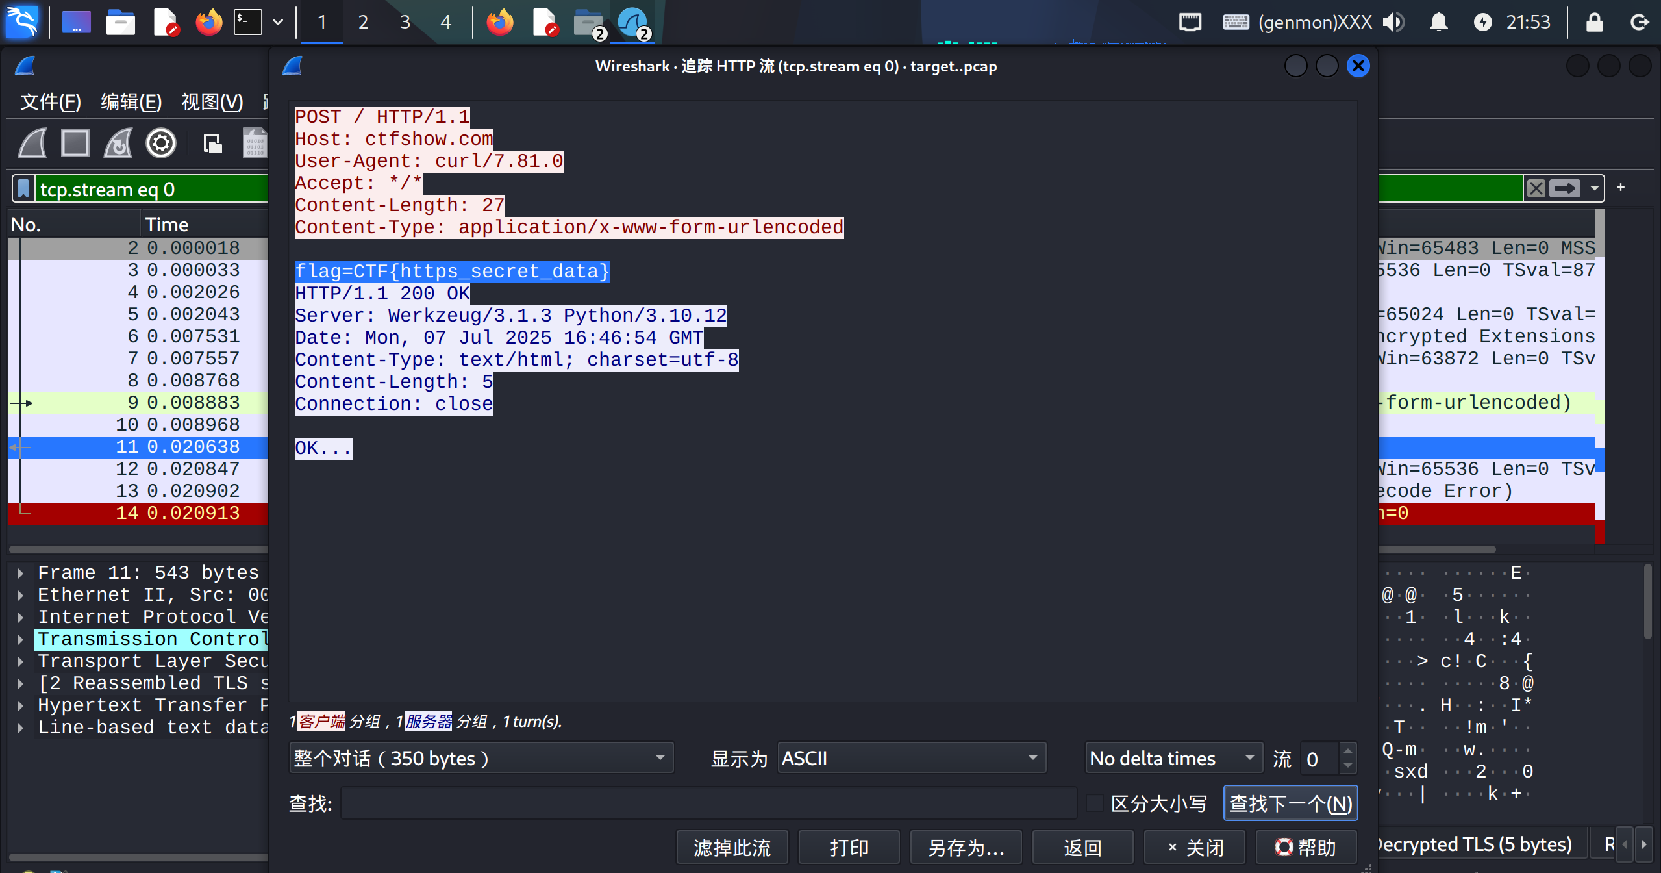Click the 查找 search input field
1661x873 pixels.
[708, 803]
